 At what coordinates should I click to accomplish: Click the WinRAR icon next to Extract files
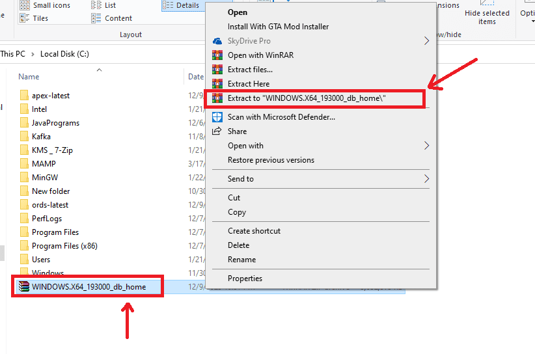pos(217,70)
